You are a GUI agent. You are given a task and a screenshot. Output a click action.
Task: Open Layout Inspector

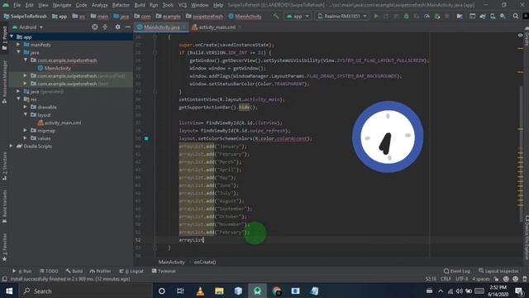tap(498, 271)
